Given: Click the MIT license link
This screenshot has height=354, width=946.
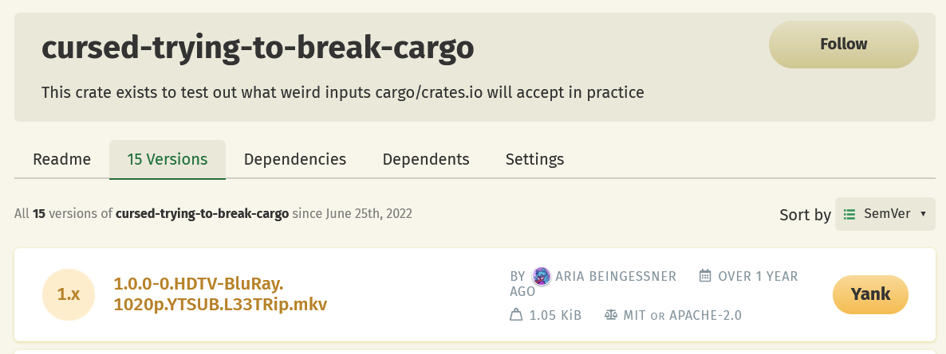Looking at the screenshot, I should [x=635, y=315].
